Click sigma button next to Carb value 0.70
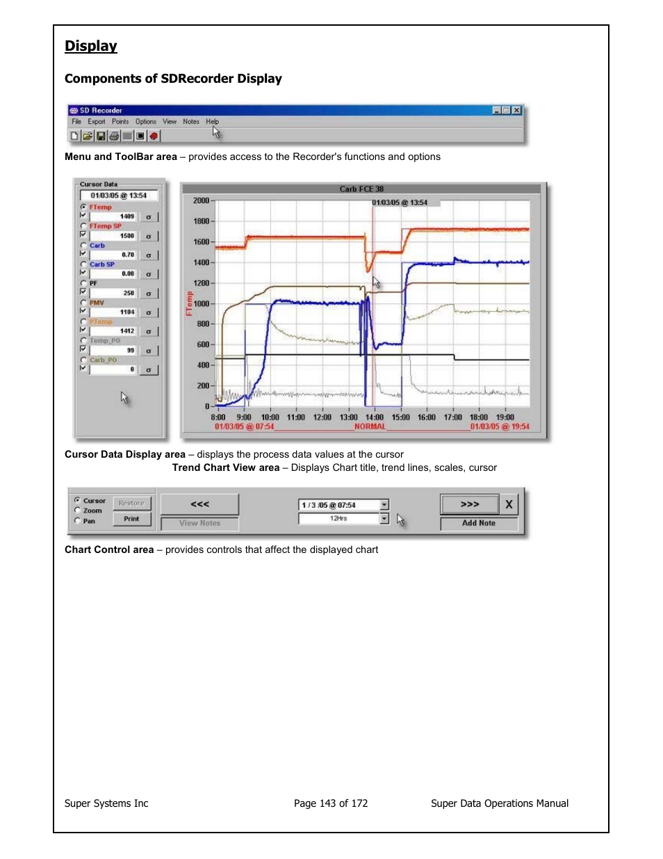The height and width of the screenshot is (859, 663). [x=149, y=255]
